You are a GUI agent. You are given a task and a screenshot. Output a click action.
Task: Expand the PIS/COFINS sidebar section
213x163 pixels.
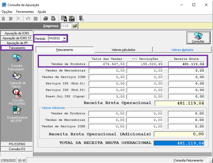17,144
